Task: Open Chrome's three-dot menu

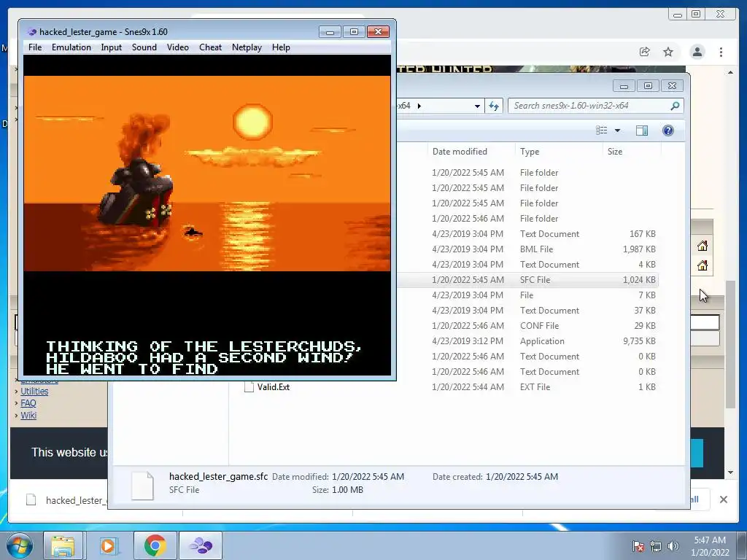Action: 721,52
